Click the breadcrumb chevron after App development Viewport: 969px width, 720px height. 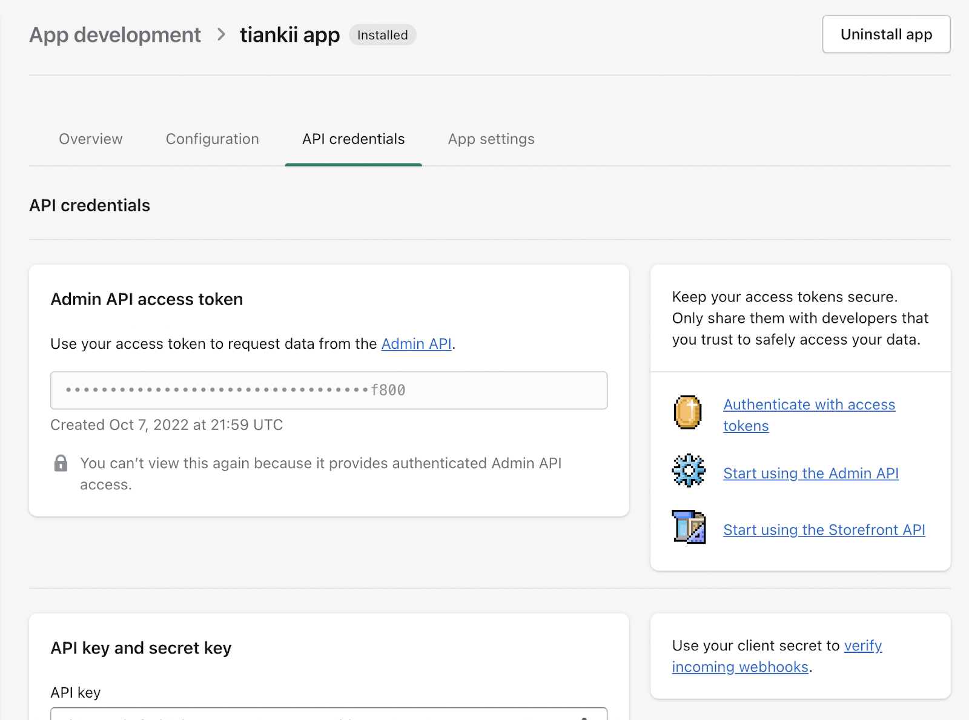[221, 35]
